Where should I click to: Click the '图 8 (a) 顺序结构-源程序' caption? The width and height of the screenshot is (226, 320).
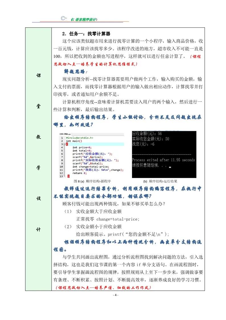[x=92, y=181]
